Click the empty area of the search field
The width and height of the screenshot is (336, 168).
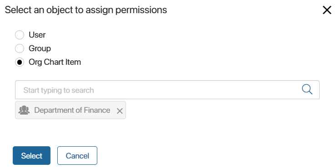tap(193, 90)
